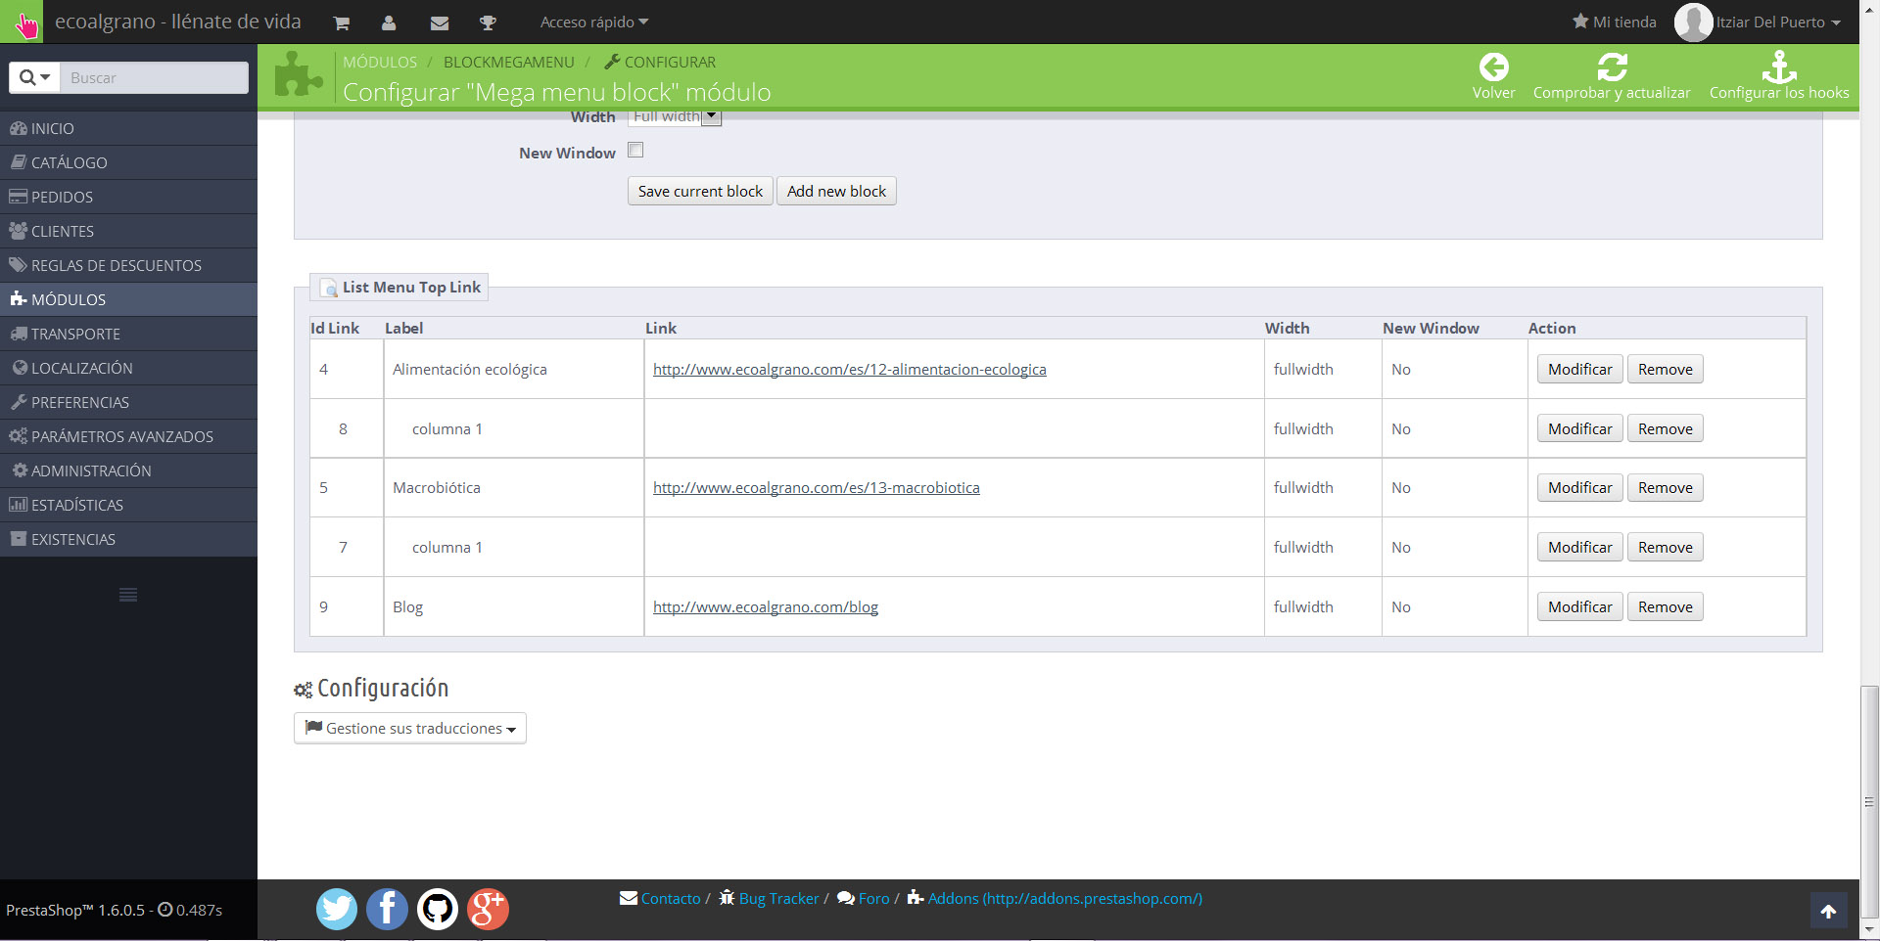The image size is (1880, 941).
Task: Click the scrollbar down arrow
Action: (1869, 929)
